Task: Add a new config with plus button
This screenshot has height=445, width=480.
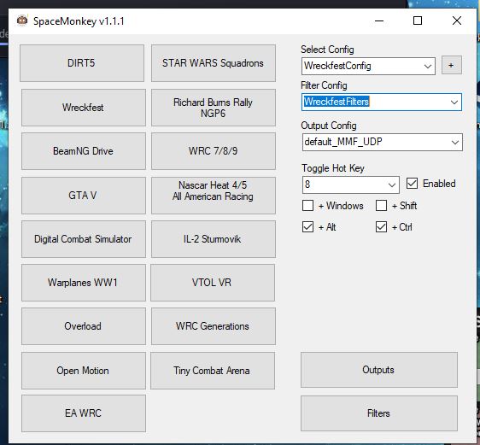Action: point(452,65)
